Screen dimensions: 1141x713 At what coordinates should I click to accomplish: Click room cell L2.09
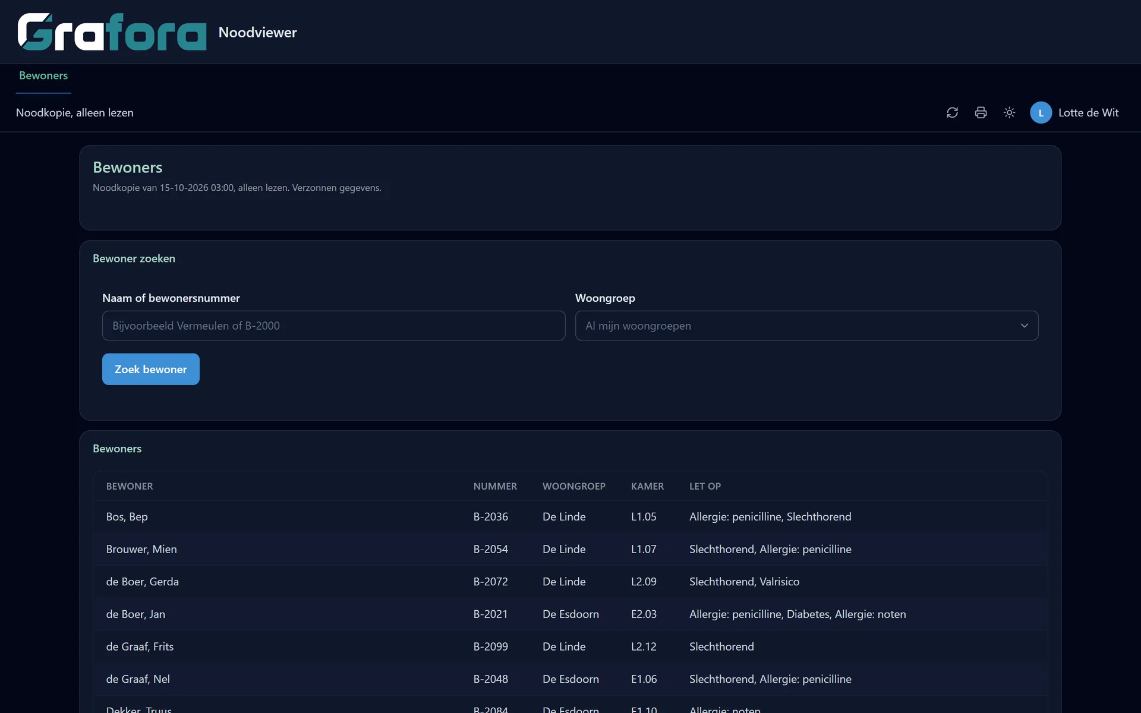pos(644,582)
